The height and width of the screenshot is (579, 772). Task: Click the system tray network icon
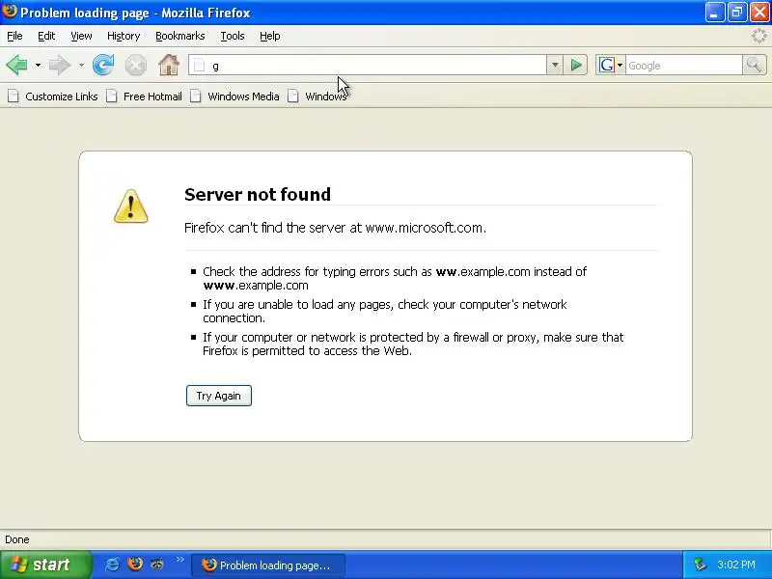700,565
